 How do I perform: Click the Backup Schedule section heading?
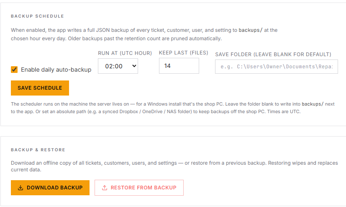pos(38,16)
